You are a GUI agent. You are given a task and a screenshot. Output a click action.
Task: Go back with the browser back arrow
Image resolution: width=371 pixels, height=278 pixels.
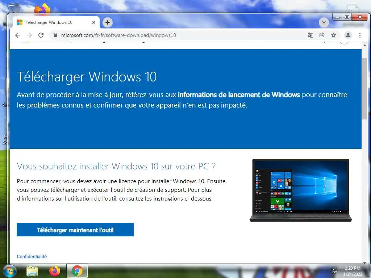pyautogui.click(x=18, y=35)
